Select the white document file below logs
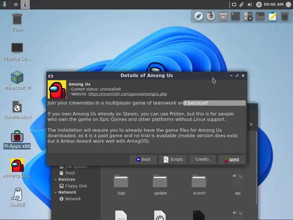This screenshot has height=220, width=293. [121, 215]
